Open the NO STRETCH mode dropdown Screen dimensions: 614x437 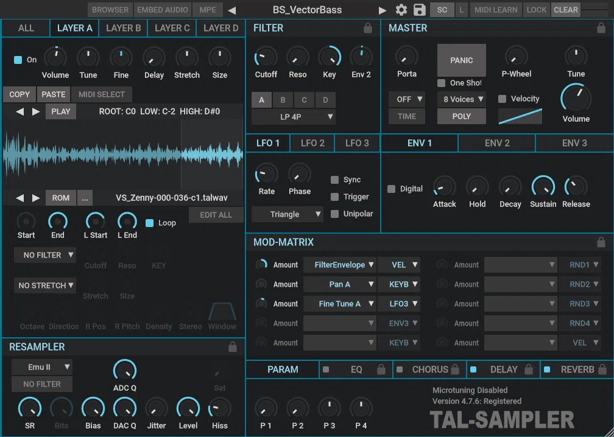(x=45, y=285)
